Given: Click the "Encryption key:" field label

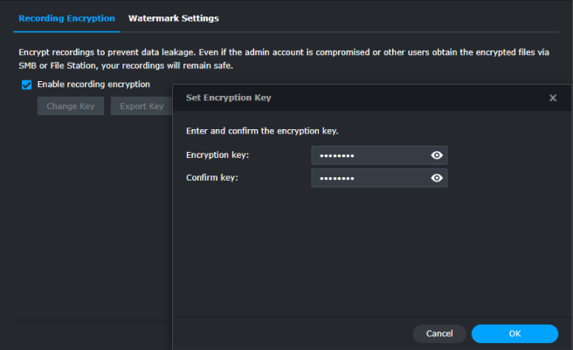Looking at the screenshot, I should click(x=217, y=155).
